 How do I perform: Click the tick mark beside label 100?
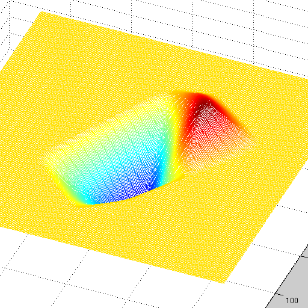point(279,294)
